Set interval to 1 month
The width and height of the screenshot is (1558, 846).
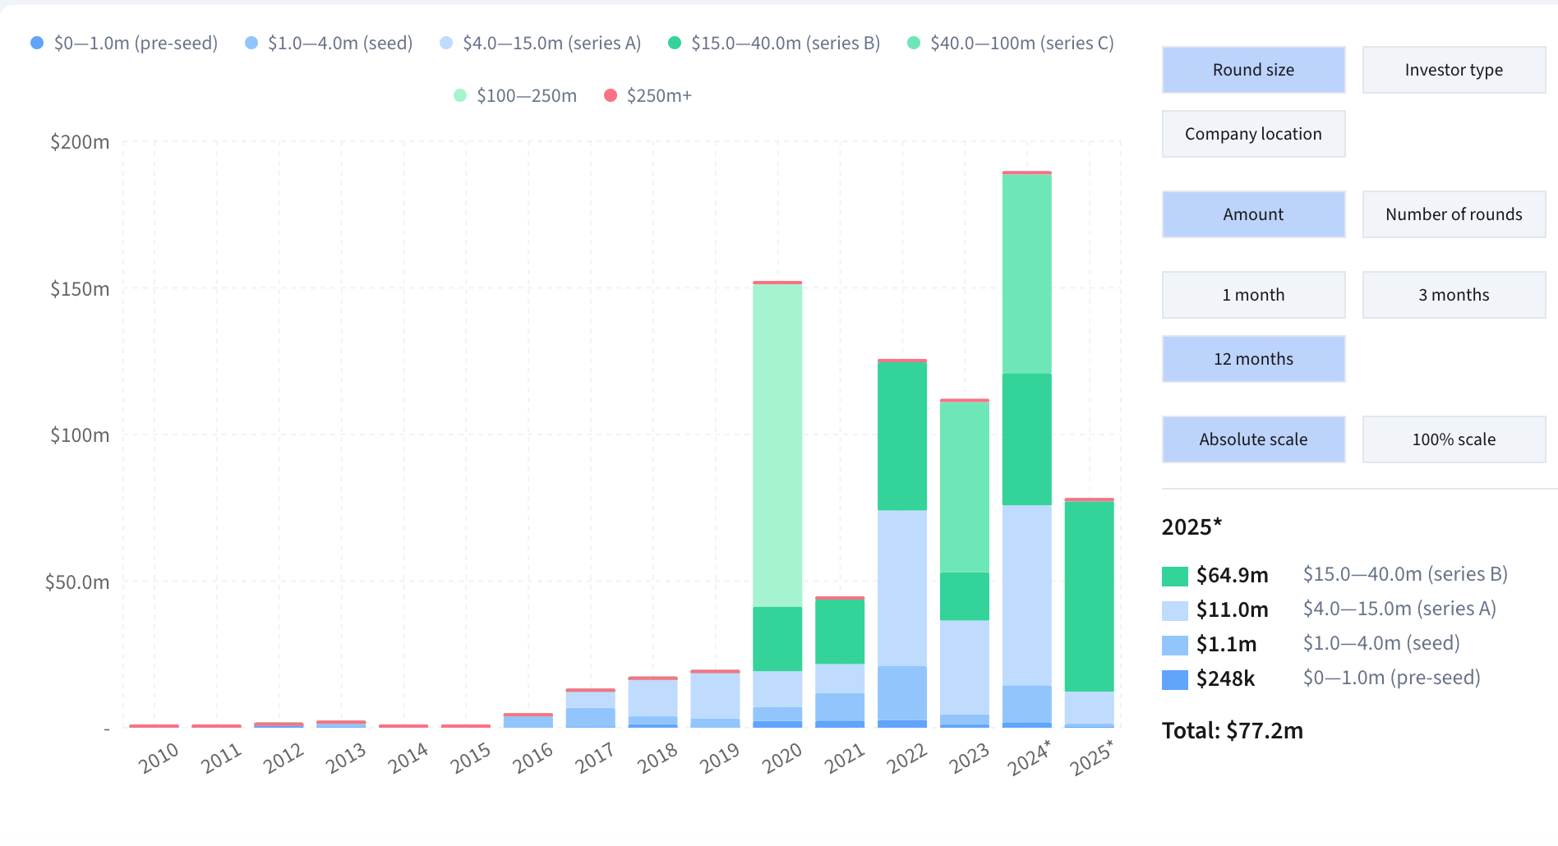(1253, 295)
